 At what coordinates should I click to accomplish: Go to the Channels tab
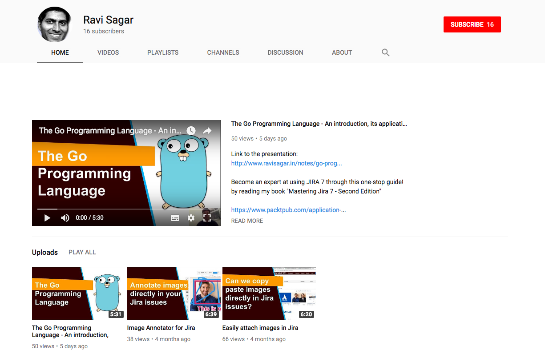click(x=223, y=52)
